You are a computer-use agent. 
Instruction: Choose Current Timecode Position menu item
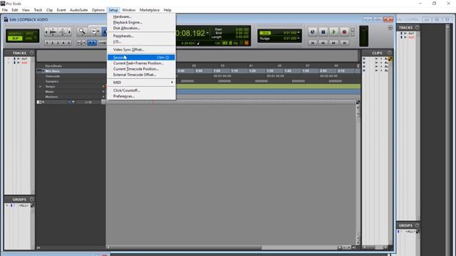(x=141, y=69)
